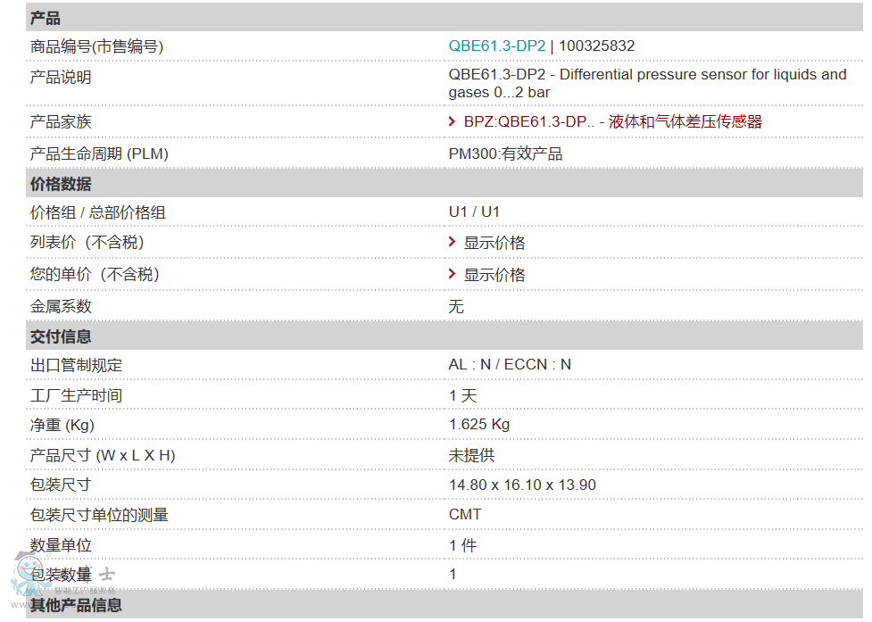Click the red arrow in the 您的单价 row
Viewport: 872px width, 622px height.
pyautogui.click(x=453, y=275)
